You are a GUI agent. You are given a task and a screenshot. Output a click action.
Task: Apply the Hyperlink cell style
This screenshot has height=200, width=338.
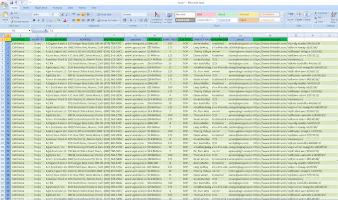point(228,20)
